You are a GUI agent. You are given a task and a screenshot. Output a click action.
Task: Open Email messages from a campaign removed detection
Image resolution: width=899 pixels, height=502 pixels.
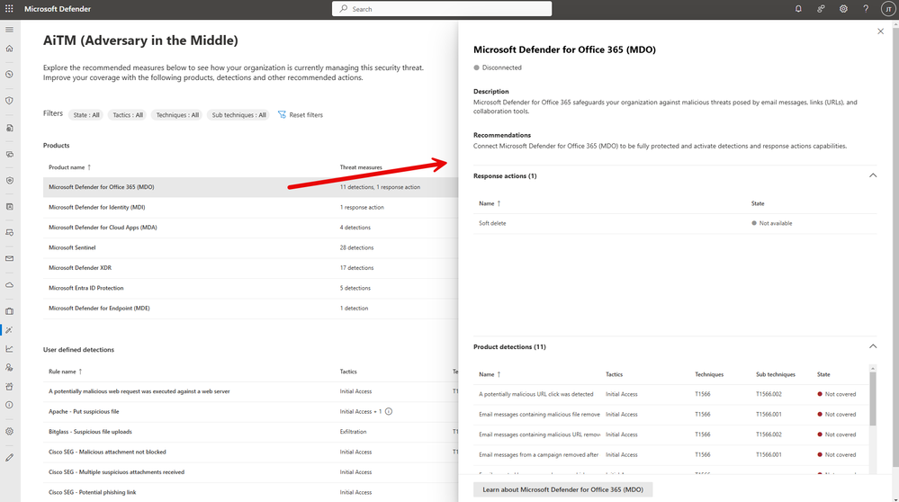(x=539, y=454)
